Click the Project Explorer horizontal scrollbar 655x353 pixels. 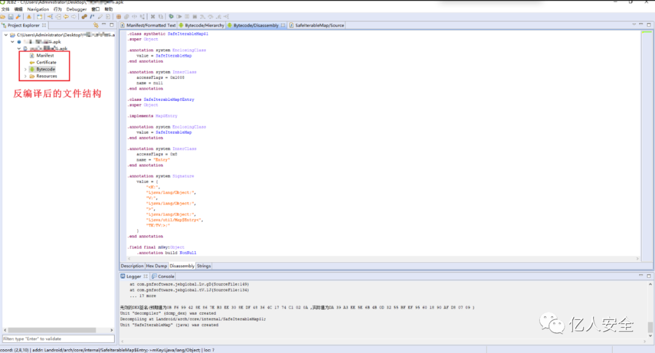pos(52,330)
